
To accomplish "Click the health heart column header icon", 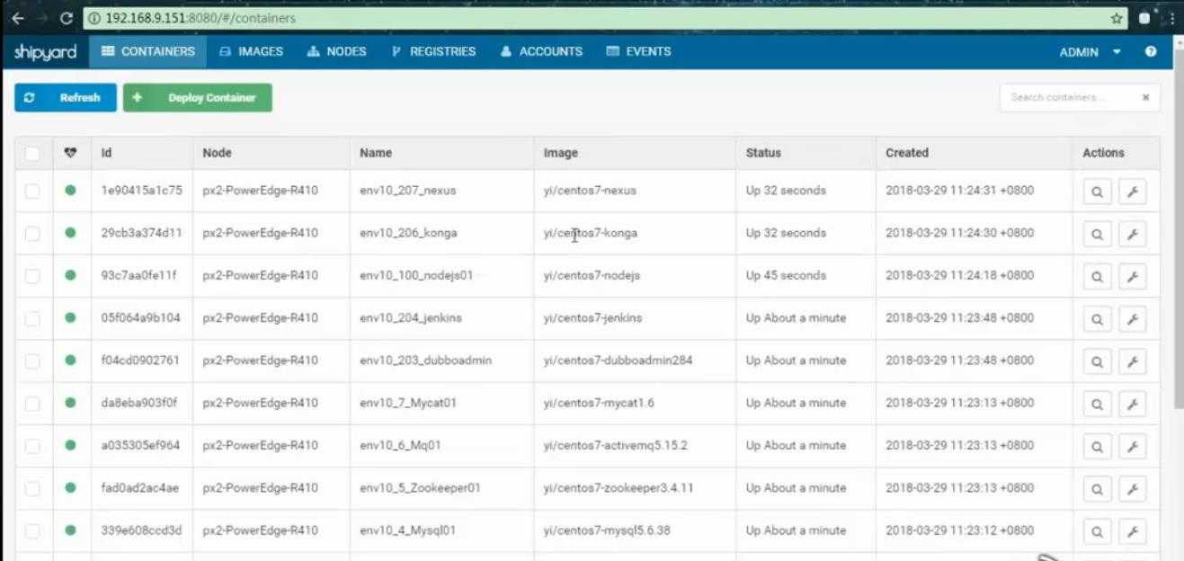I will [71, 153].
